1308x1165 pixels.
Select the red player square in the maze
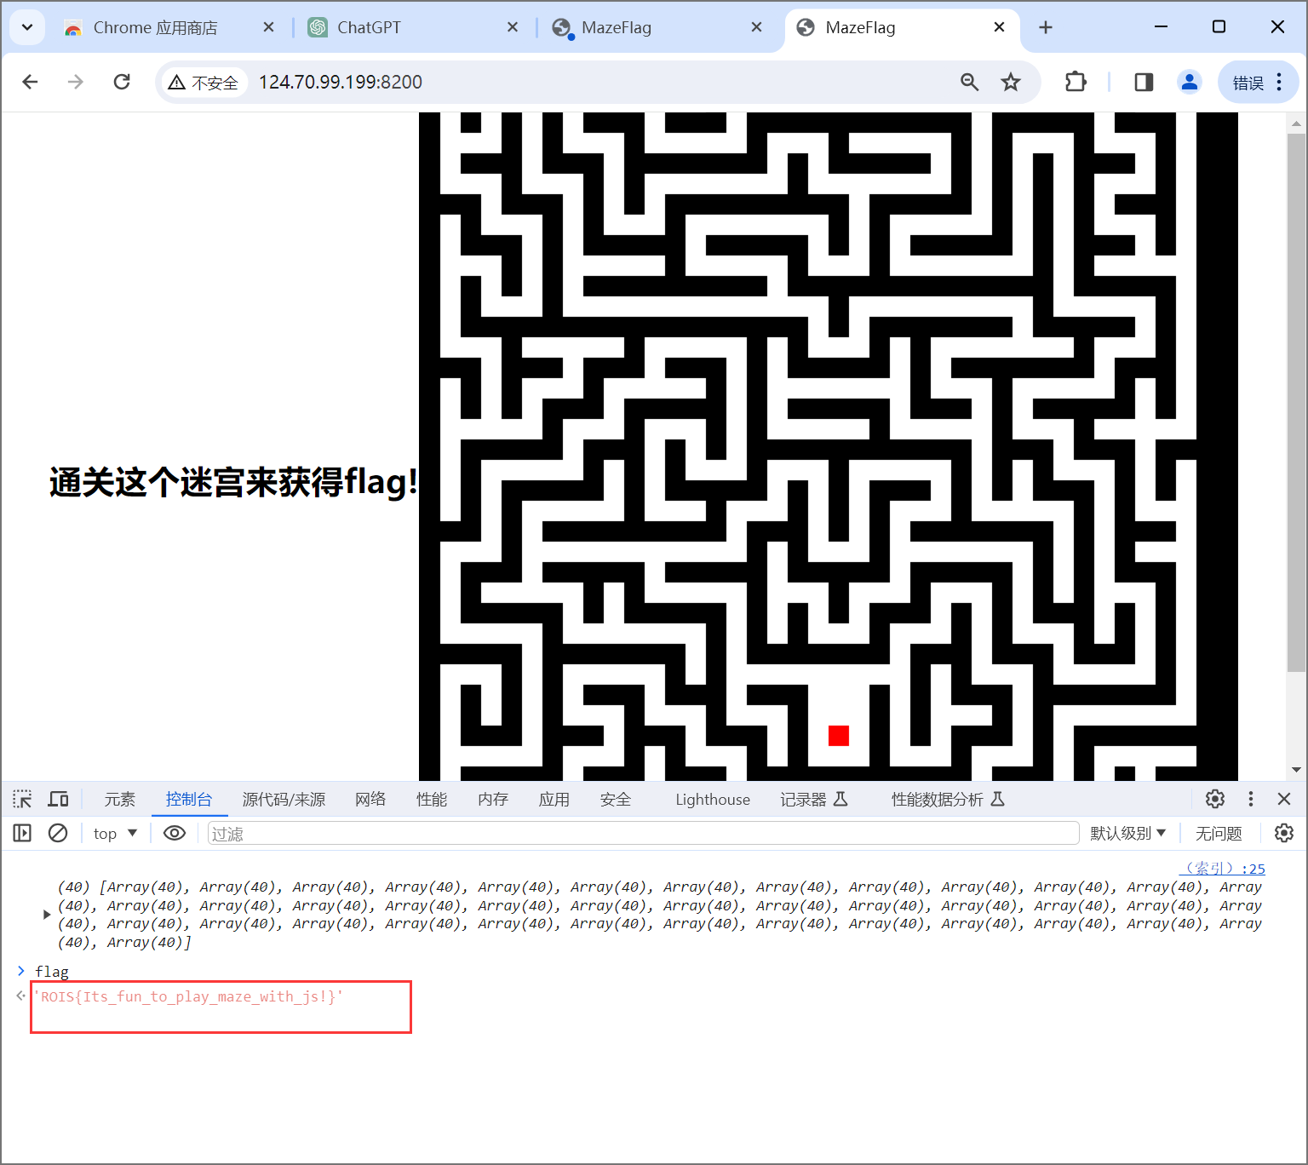(837, 734)
